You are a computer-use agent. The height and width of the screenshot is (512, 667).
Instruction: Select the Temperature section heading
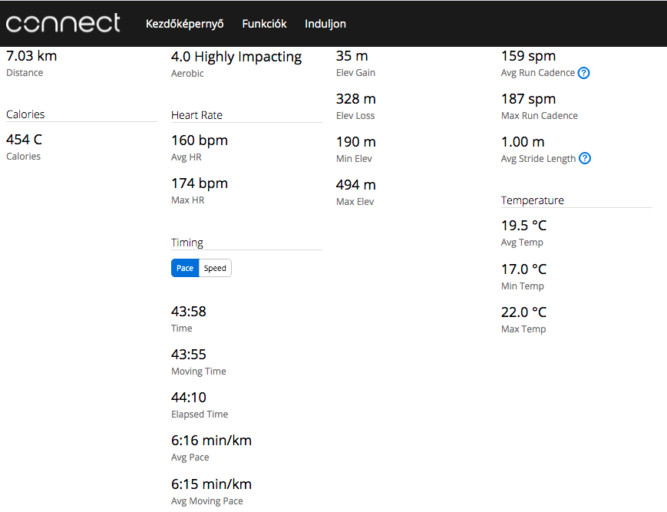[533, 200]
